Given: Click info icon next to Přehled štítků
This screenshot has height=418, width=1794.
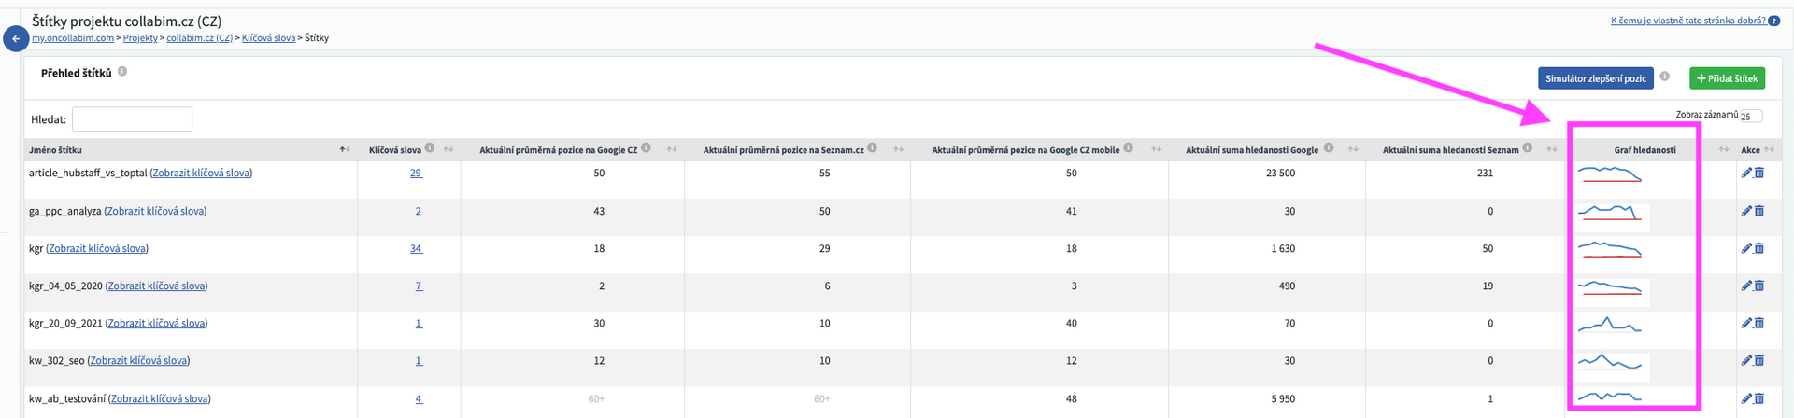Looking at the screenshot, I should (122, 71).
